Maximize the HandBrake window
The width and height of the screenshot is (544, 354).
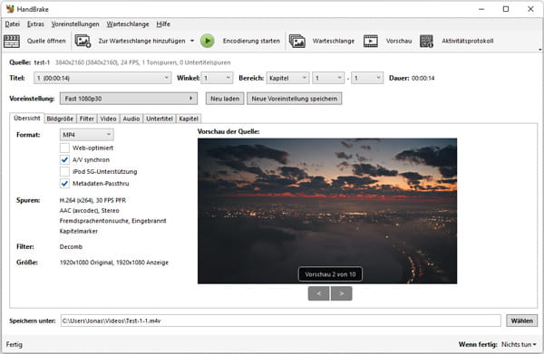pyautogui.click(x=506, y=9)
